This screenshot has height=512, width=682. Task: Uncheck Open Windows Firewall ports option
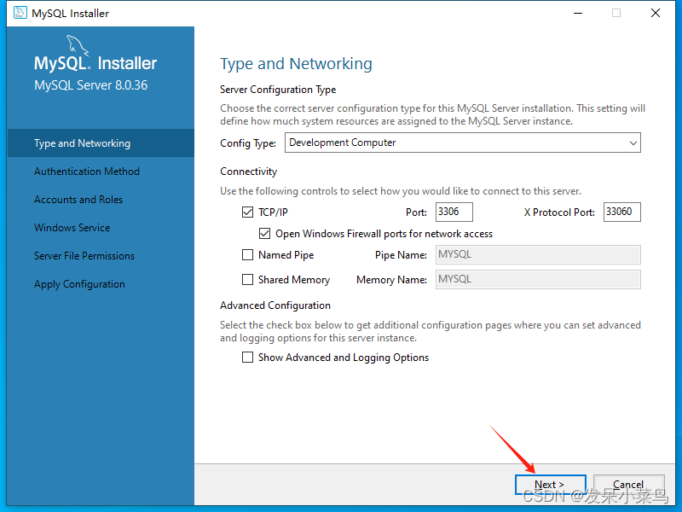[264, 233]
